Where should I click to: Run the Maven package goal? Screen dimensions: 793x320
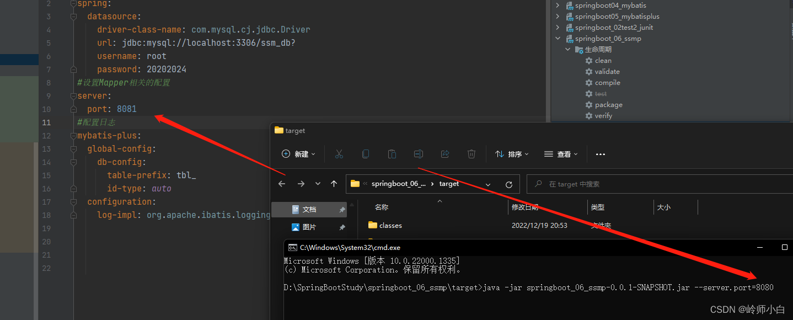608,104
